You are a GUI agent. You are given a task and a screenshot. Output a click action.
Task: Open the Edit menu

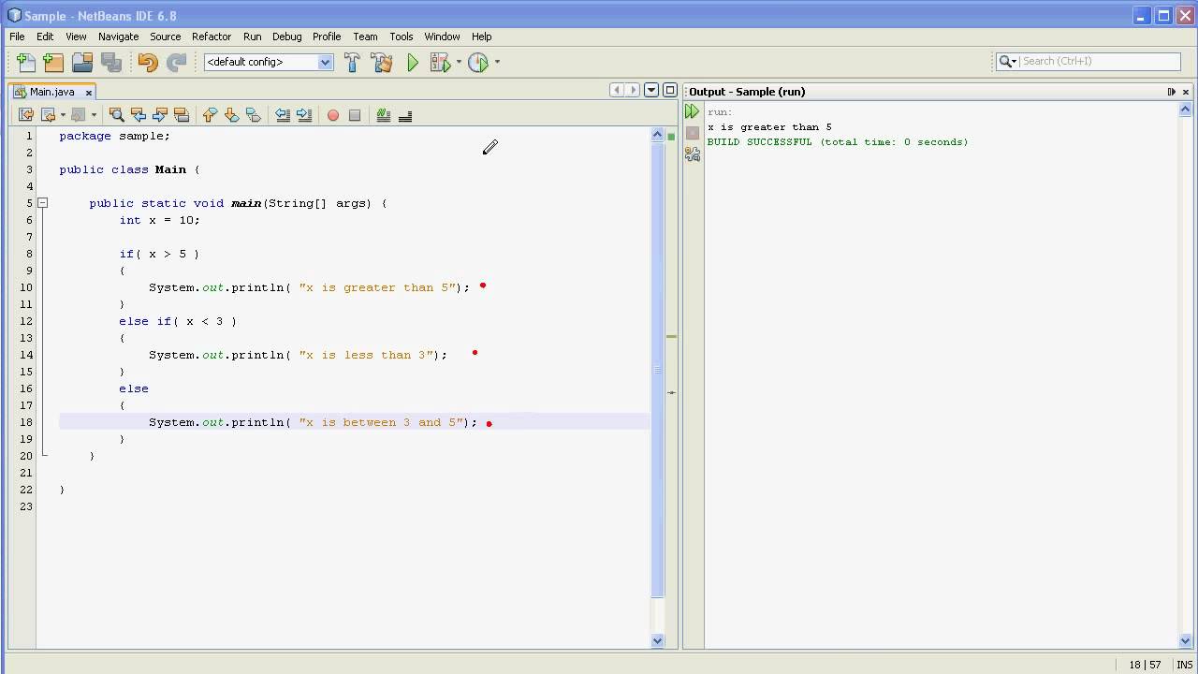45,37
